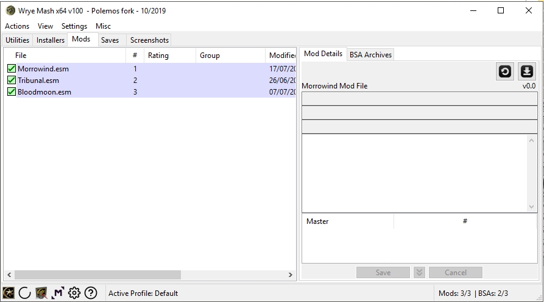The width and height of the screenshot is (544, 302).
Task: Open help with the question mark icon
Action: (x=91, y=293)
